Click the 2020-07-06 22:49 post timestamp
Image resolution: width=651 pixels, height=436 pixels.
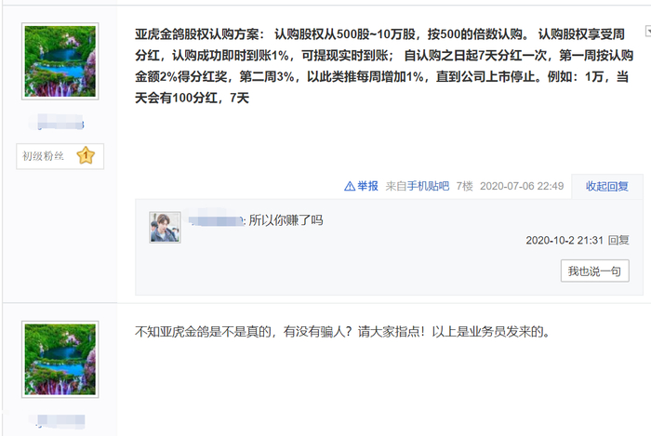coord(522,186)
